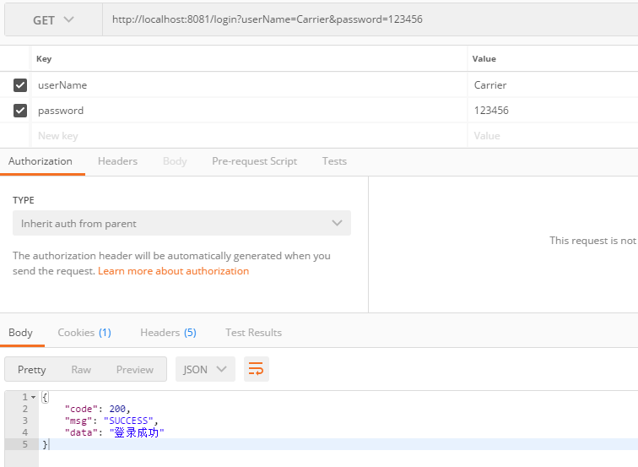Open the Pre-request Script tab

point(254,161)
